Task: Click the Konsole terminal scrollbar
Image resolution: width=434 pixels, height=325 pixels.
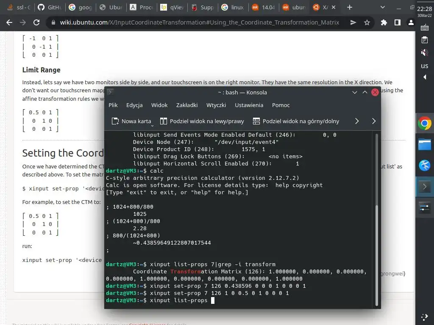Action: point(376,255)
